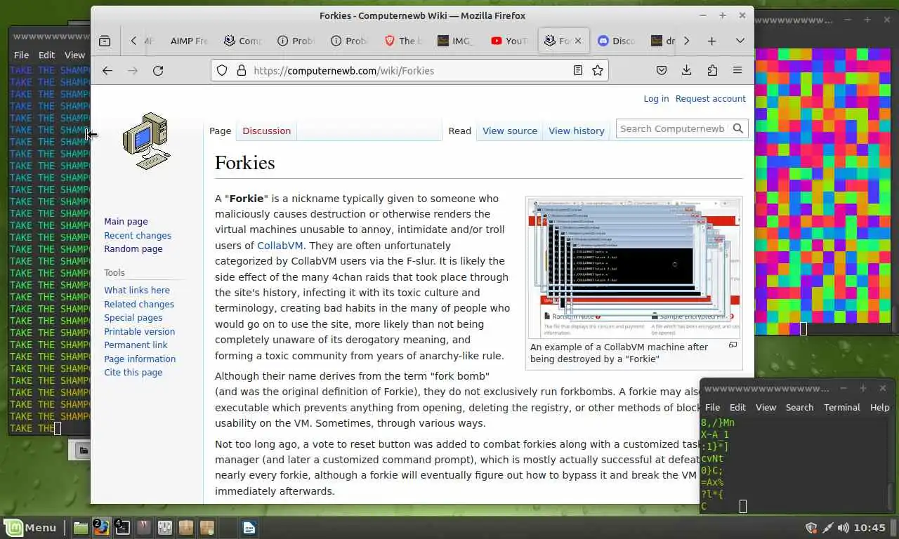
Task: Open the View history tab
Action: point(576,131)
